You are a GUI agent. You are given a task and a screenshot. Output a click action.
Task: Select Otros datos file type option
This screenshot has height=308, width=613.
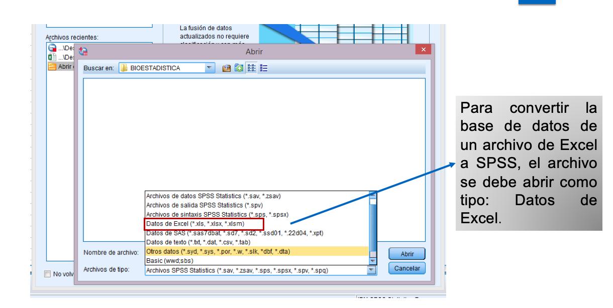256,251
